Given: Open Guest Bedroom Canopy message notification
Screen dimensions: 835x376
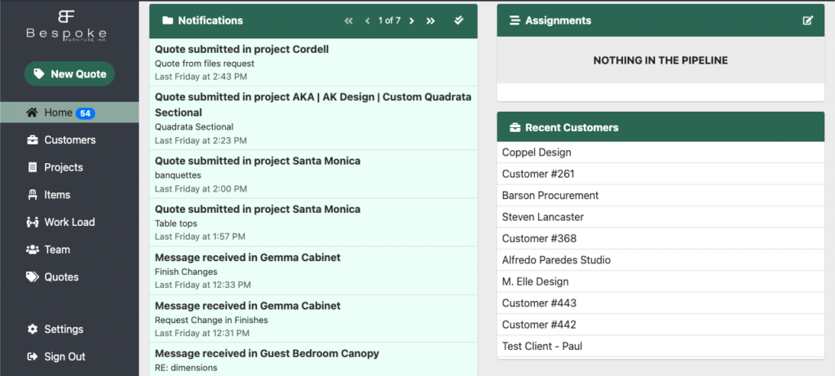Looking at the screenshot, I should 313,360.
